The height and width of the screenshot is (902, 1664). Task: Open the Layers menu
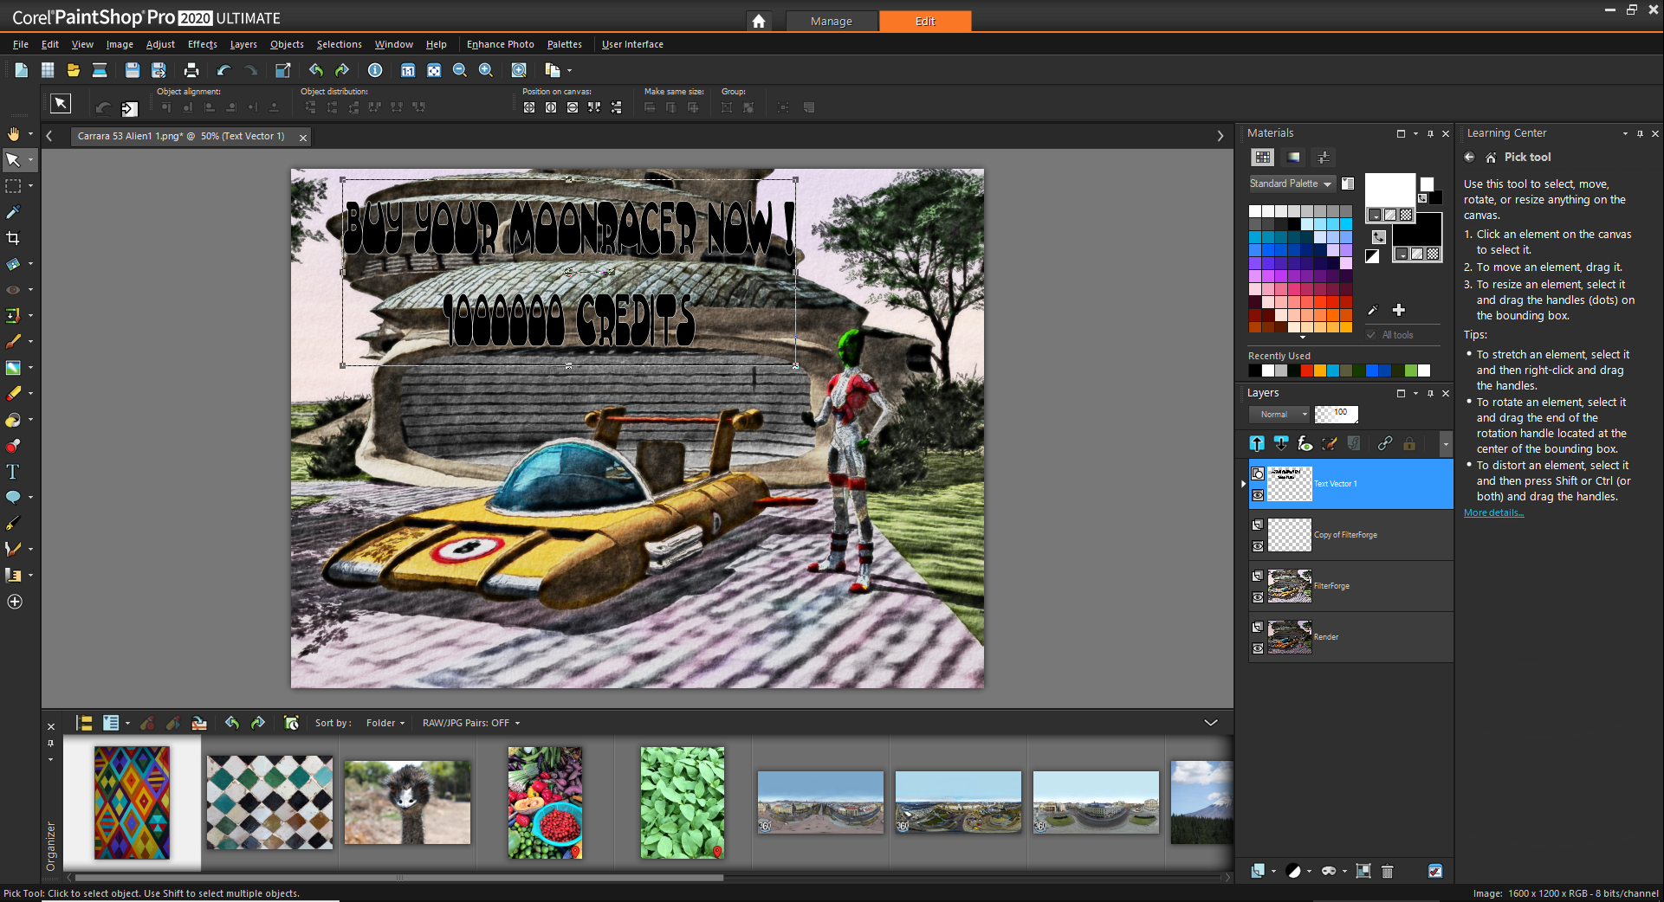243,44
